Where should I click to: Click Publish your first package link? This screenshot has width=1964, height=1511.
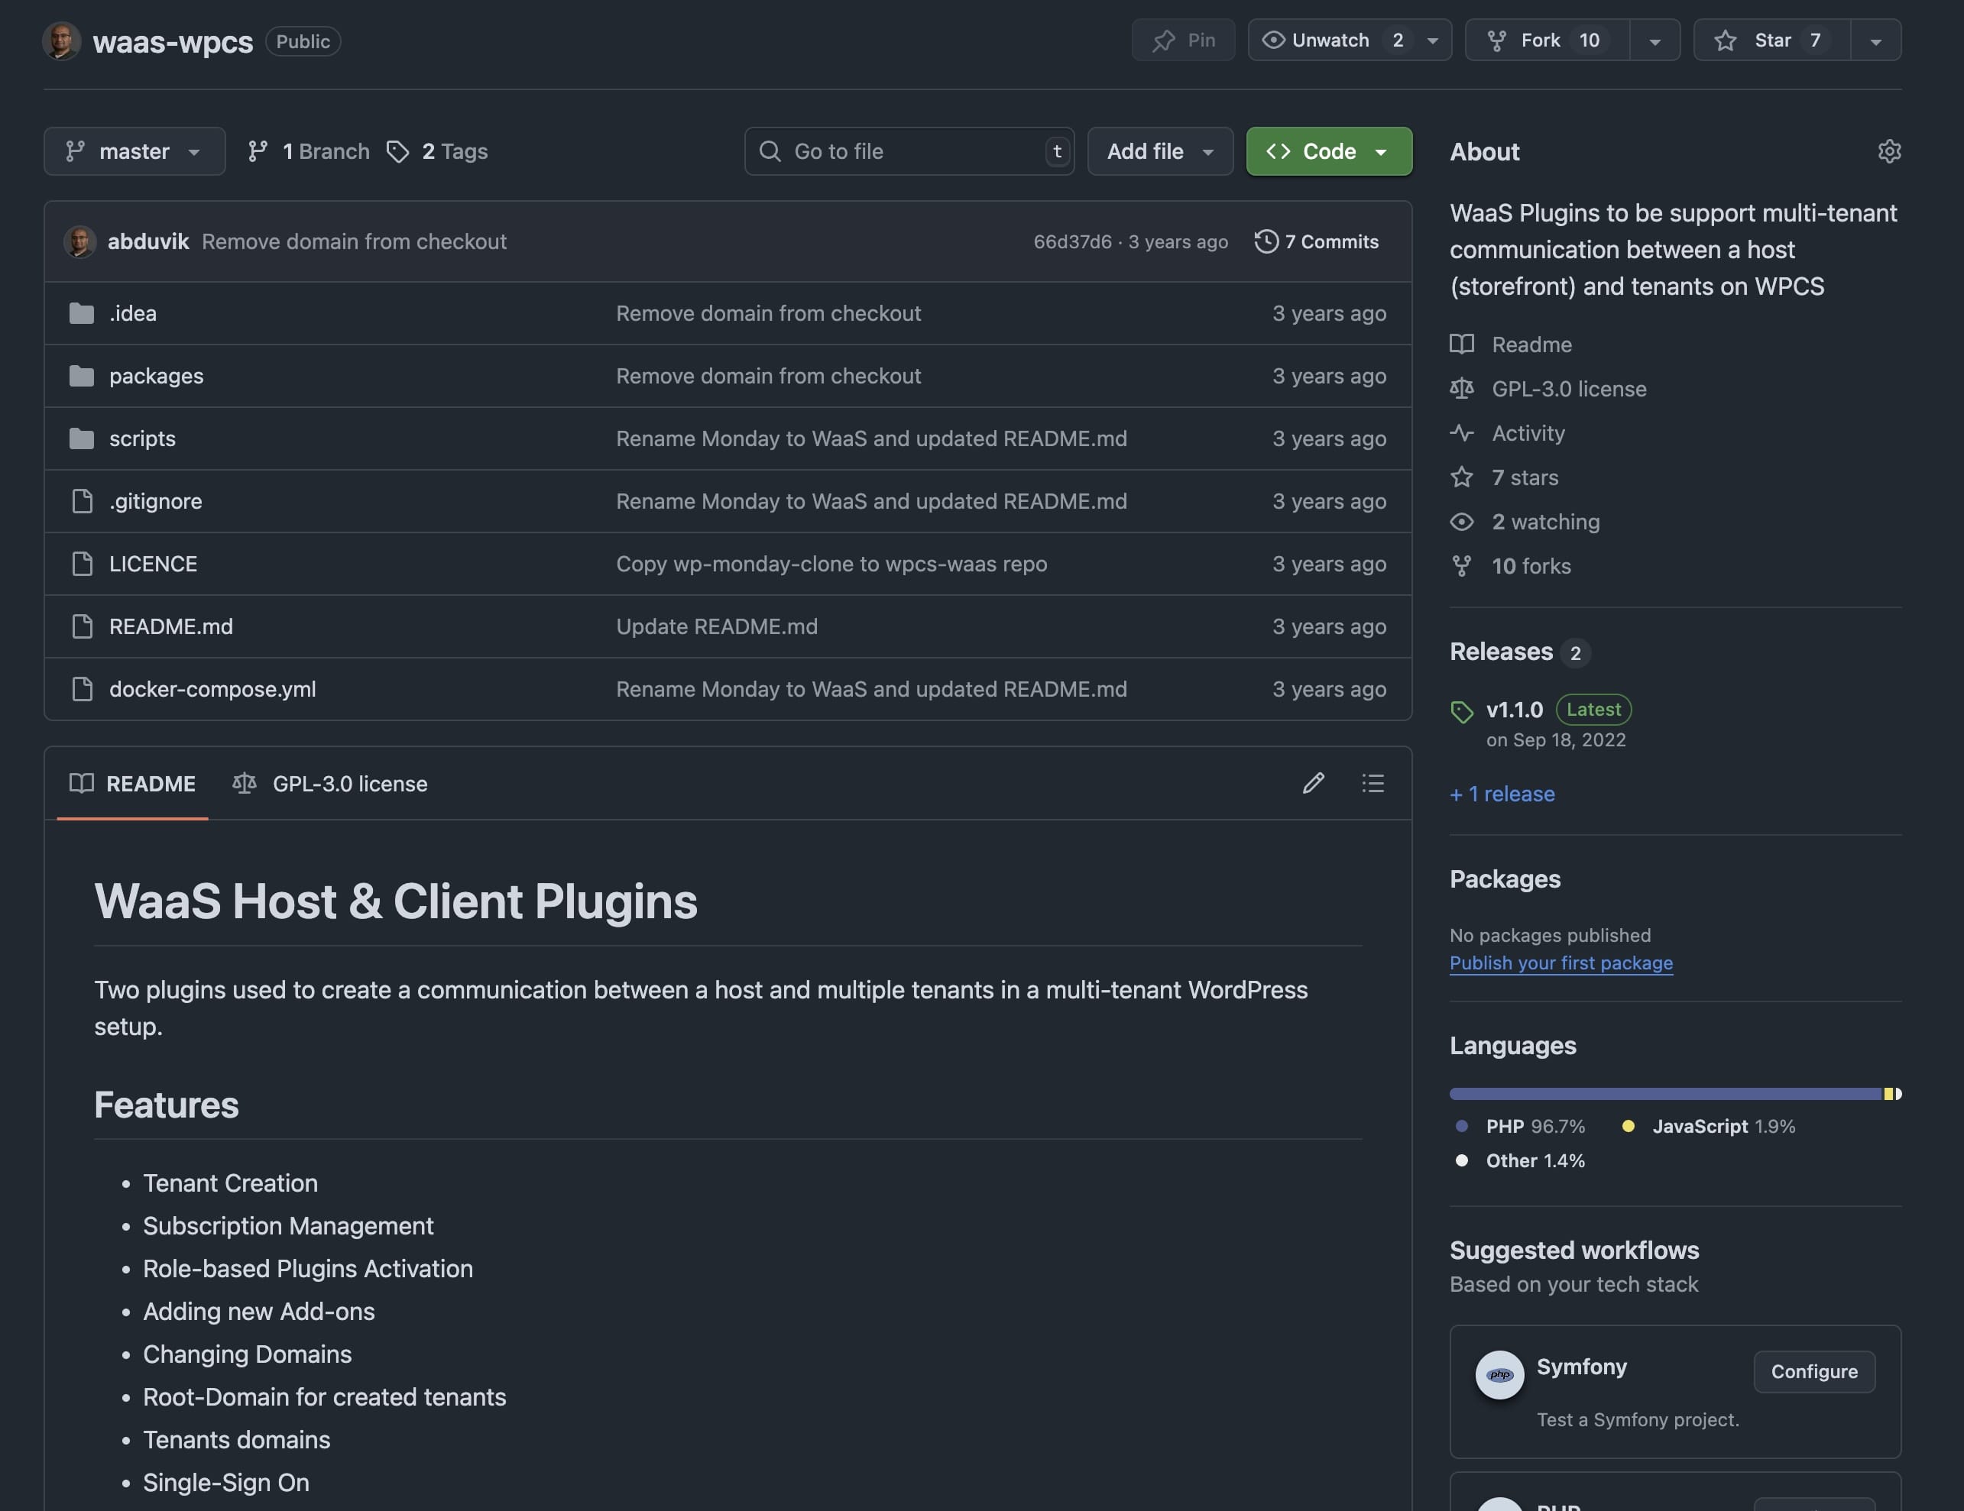(x=1561, y=963)
